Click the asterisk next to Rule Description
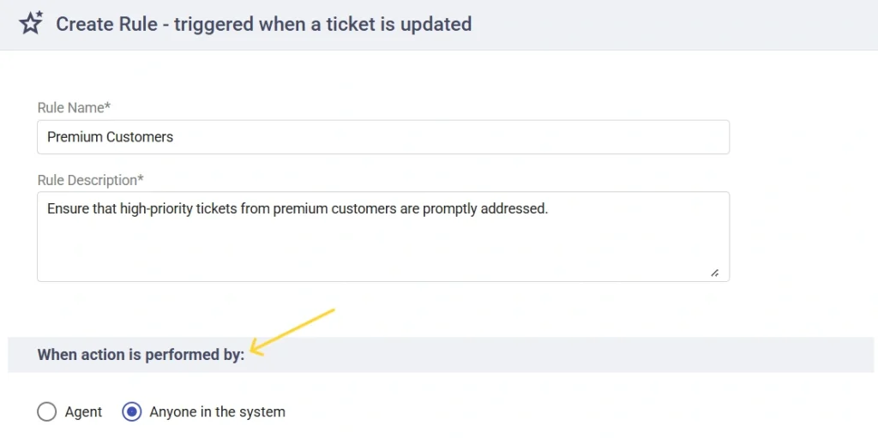878x438 pixels. coord(141,179)
